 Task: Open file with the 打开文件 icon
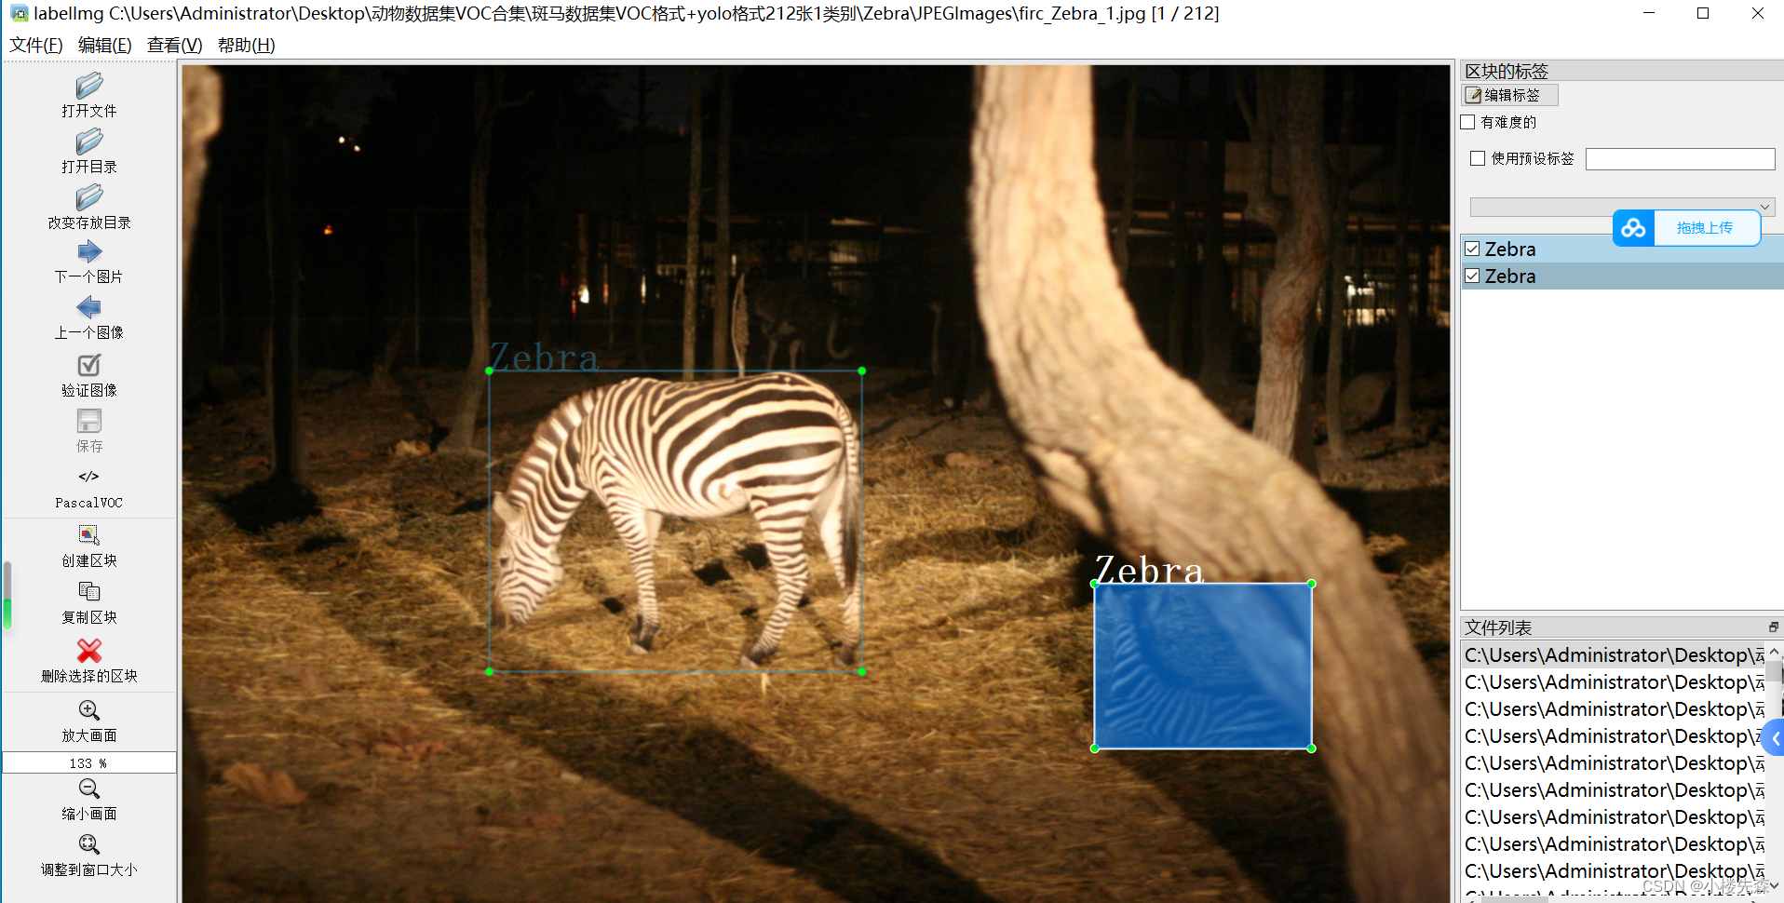[x=89, y=86]
